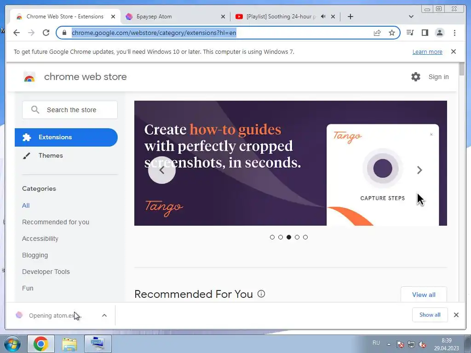471x353 pixels.
Task: Click the Learn more link
Action: pos(427,51)
